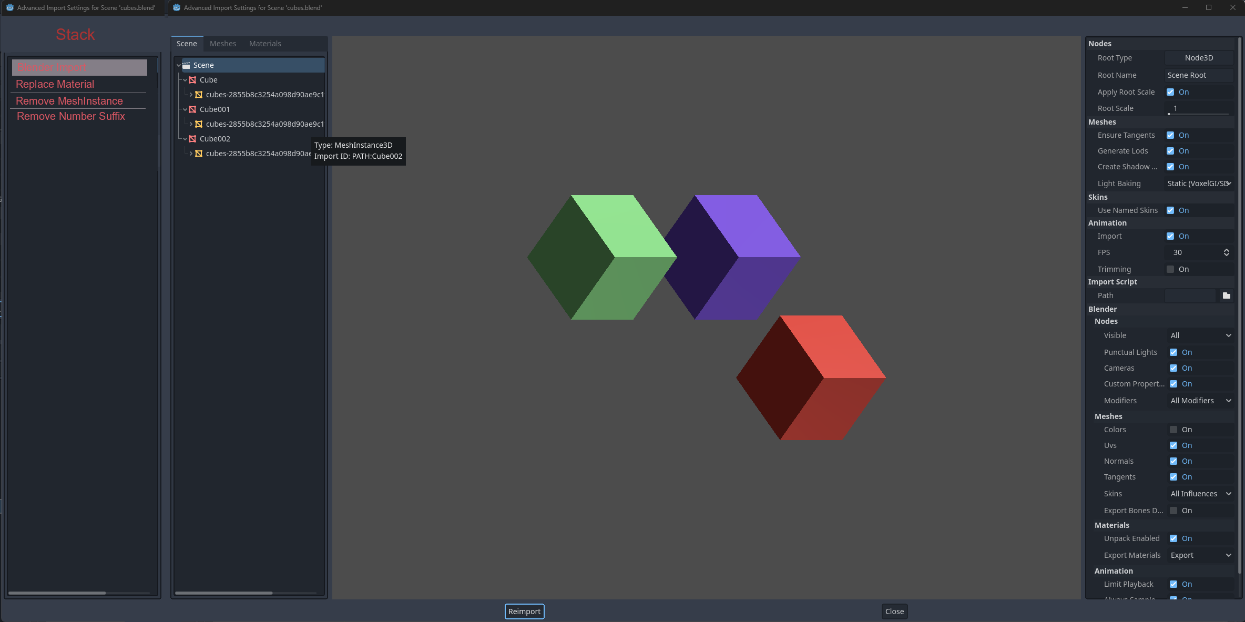Click the Cube002 MeshInstance3D icon

(x=192, y=139)
